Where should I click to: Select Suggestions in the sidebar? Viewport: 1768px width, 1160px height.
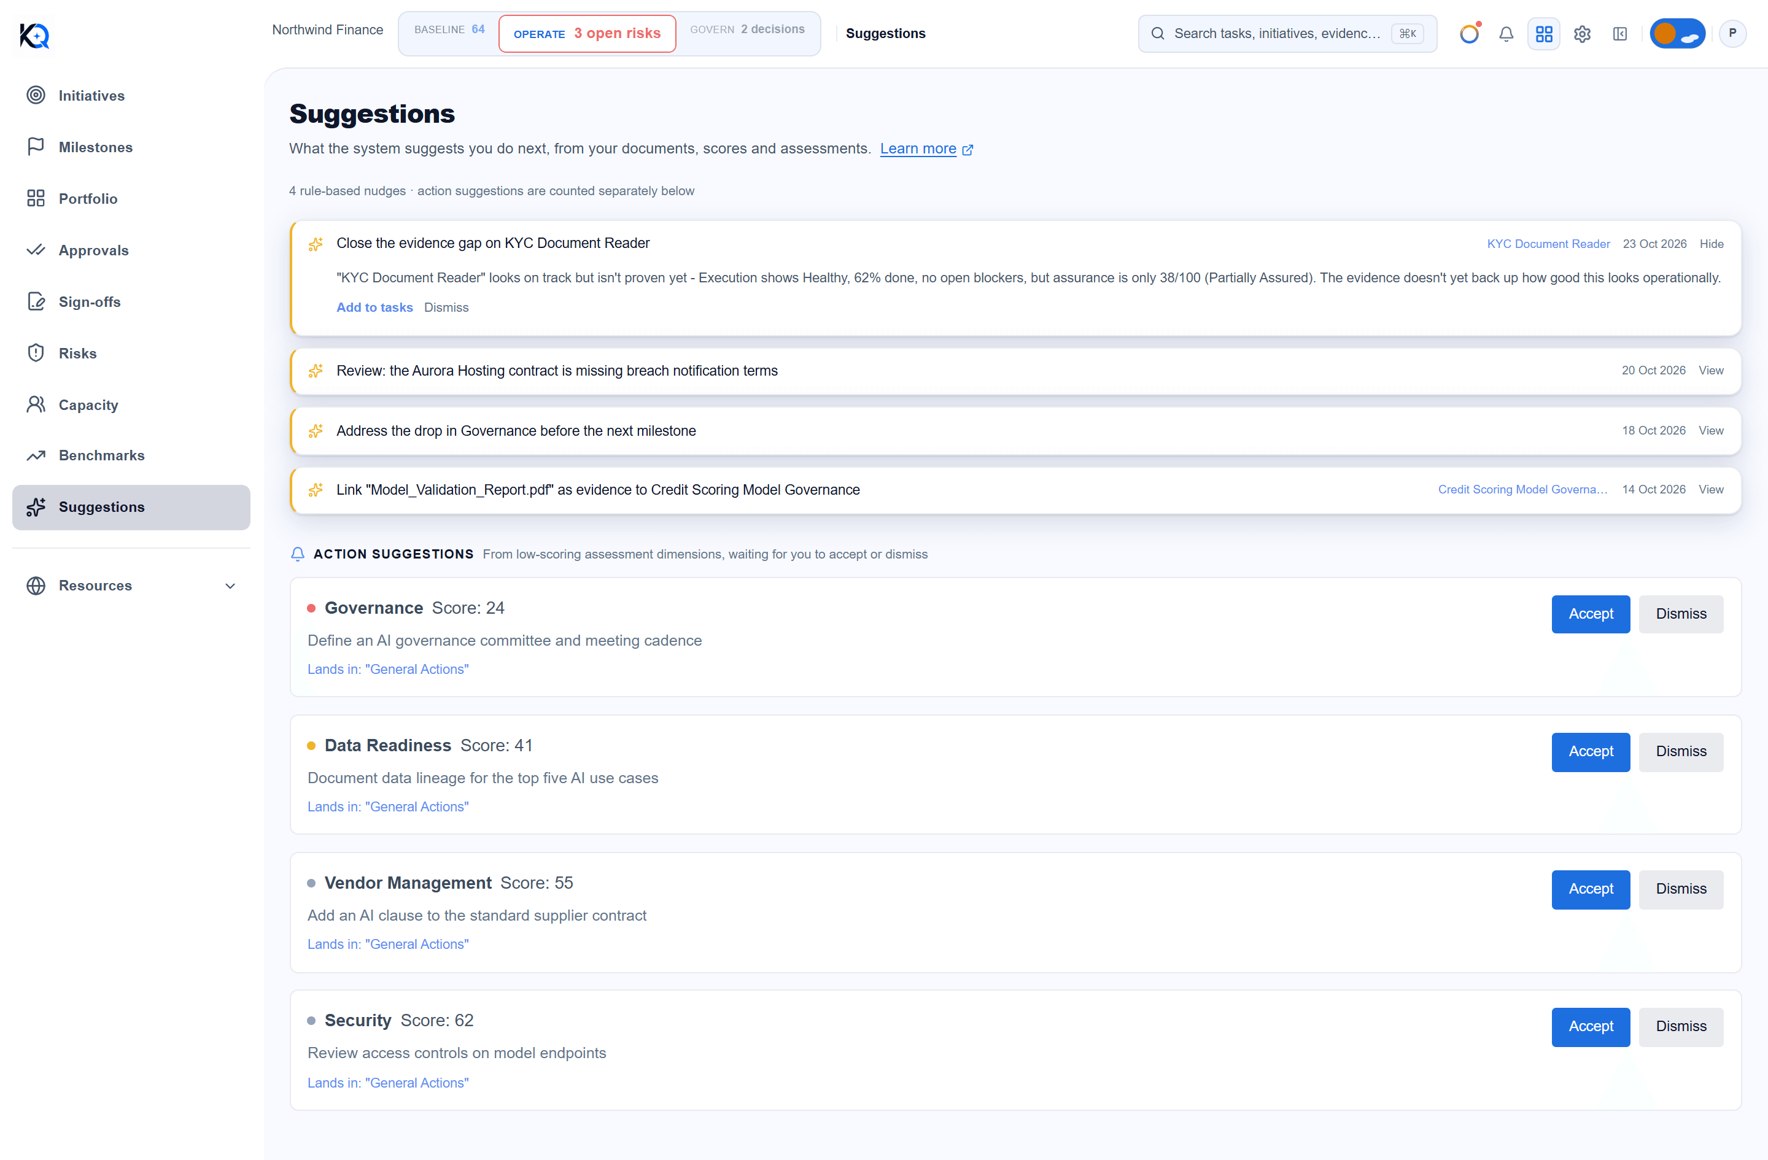(x=131, y=507)
